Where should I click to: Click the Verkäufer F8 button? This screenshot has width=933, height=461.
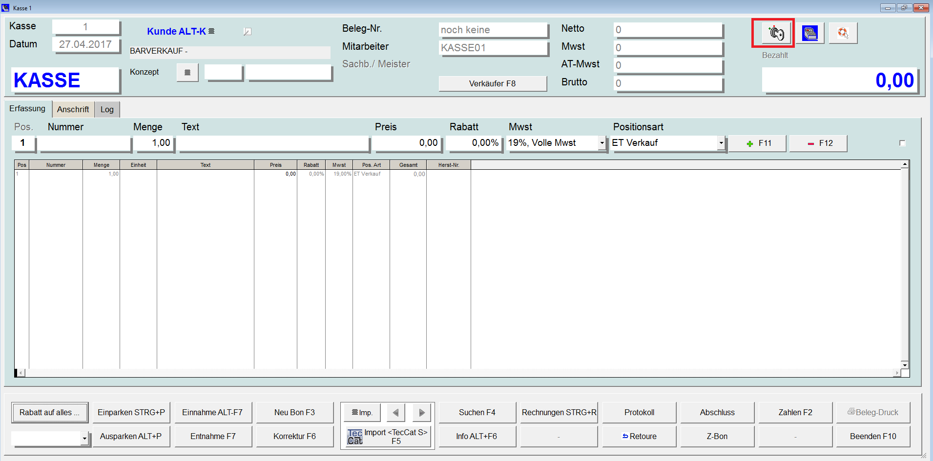493,83
